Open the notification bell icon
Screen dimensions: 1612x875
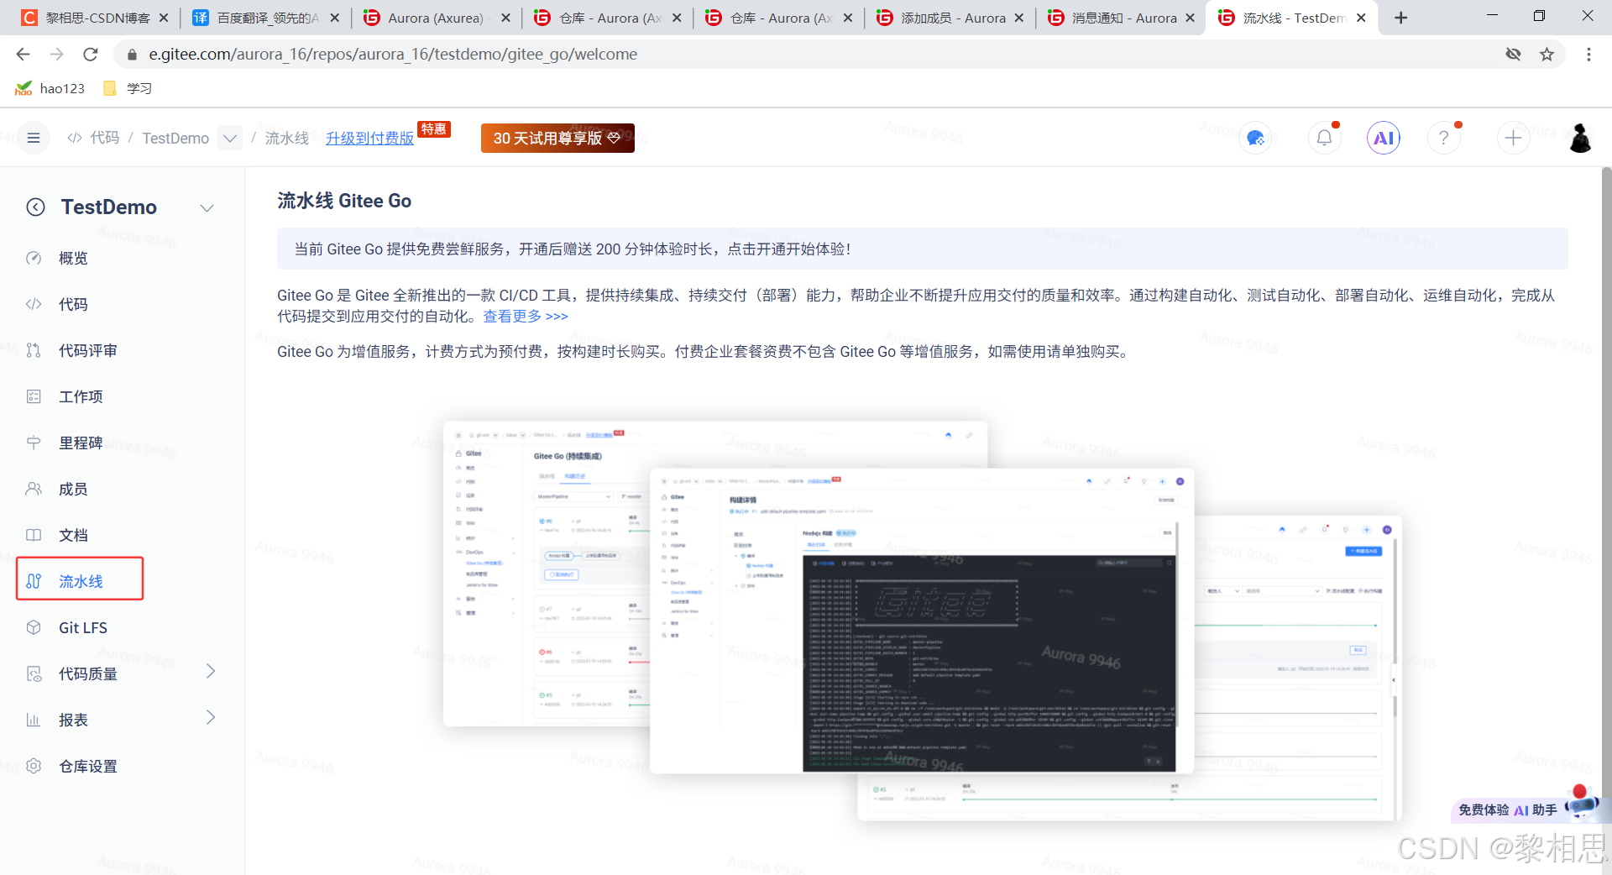point(1324,138)
